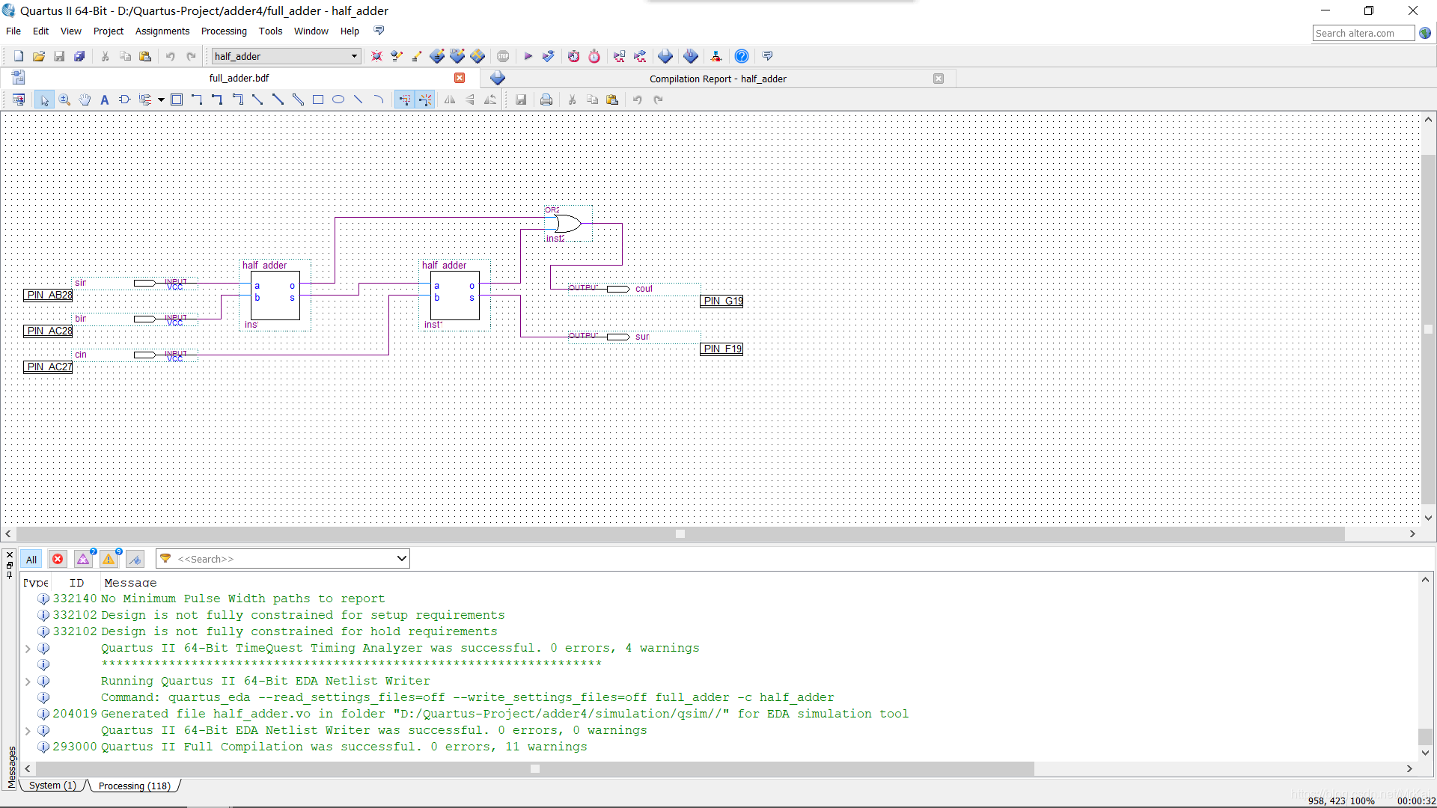Screen dimensions: 1437x808
Task: Select the Zoom tool in schematic toolbar
Action: click(x=64, y=100)
